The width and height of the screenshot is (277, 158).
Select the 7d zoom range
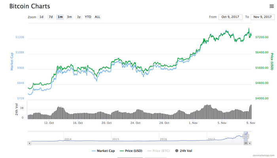(x=51, y=17)
